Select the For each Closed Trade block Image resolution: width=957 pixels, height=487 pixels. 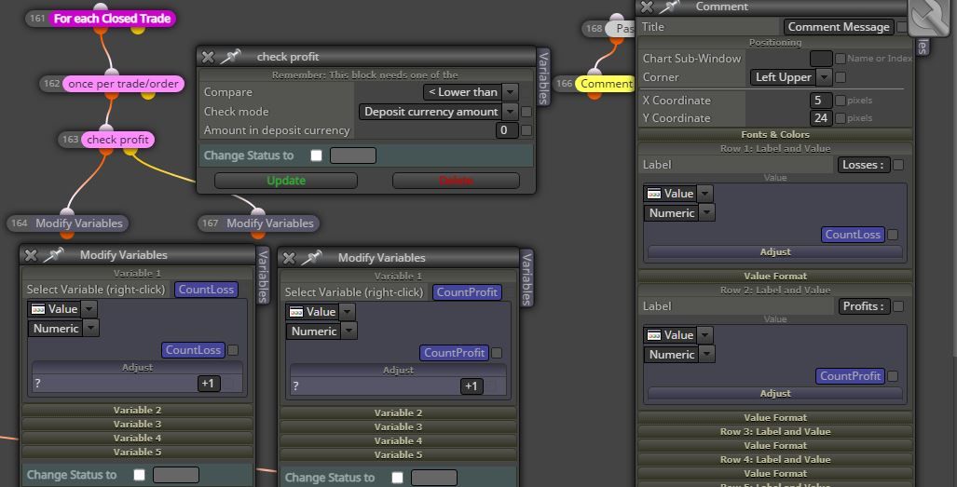113,19
